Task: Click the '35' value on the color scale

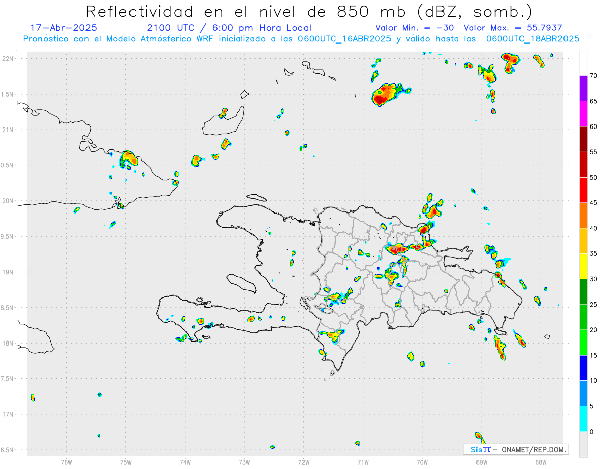Action: coord(593,253)
